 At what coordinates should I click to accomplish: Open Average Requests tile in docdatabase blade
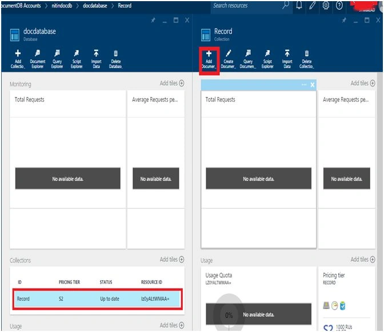[156, 169]
